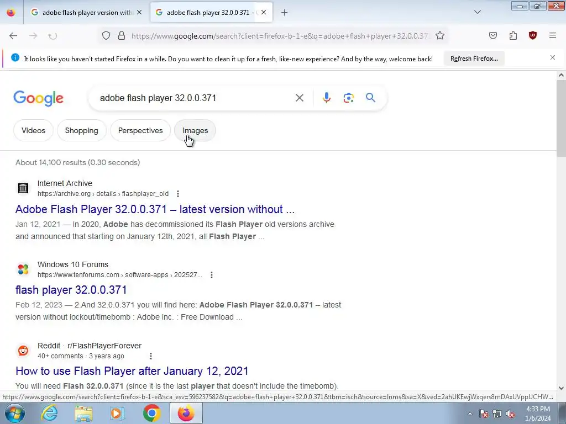
Task: Open Internet Archive Flash Player 32.0.0.371 result
Action: click(x=155, y=209)
